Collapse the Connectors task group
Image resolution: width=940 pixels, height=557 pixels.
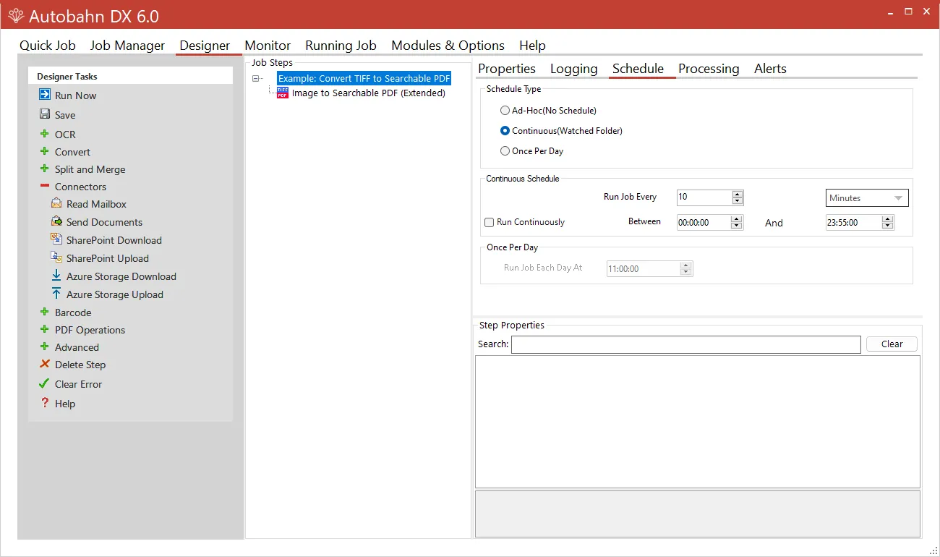[x=45, y=187]
